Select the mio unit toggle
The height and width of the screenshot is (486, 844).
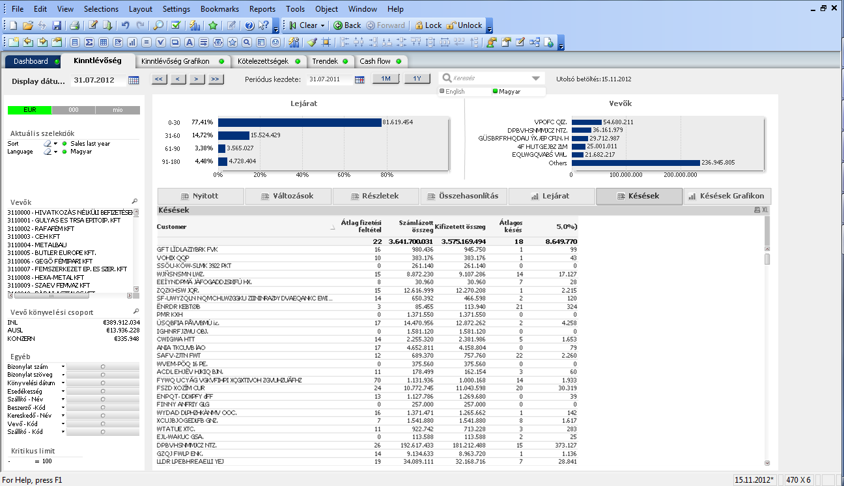(x=117, y=110)
